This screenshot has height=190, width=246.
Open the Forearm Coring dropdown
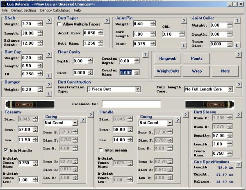click(x=74, y=122)
